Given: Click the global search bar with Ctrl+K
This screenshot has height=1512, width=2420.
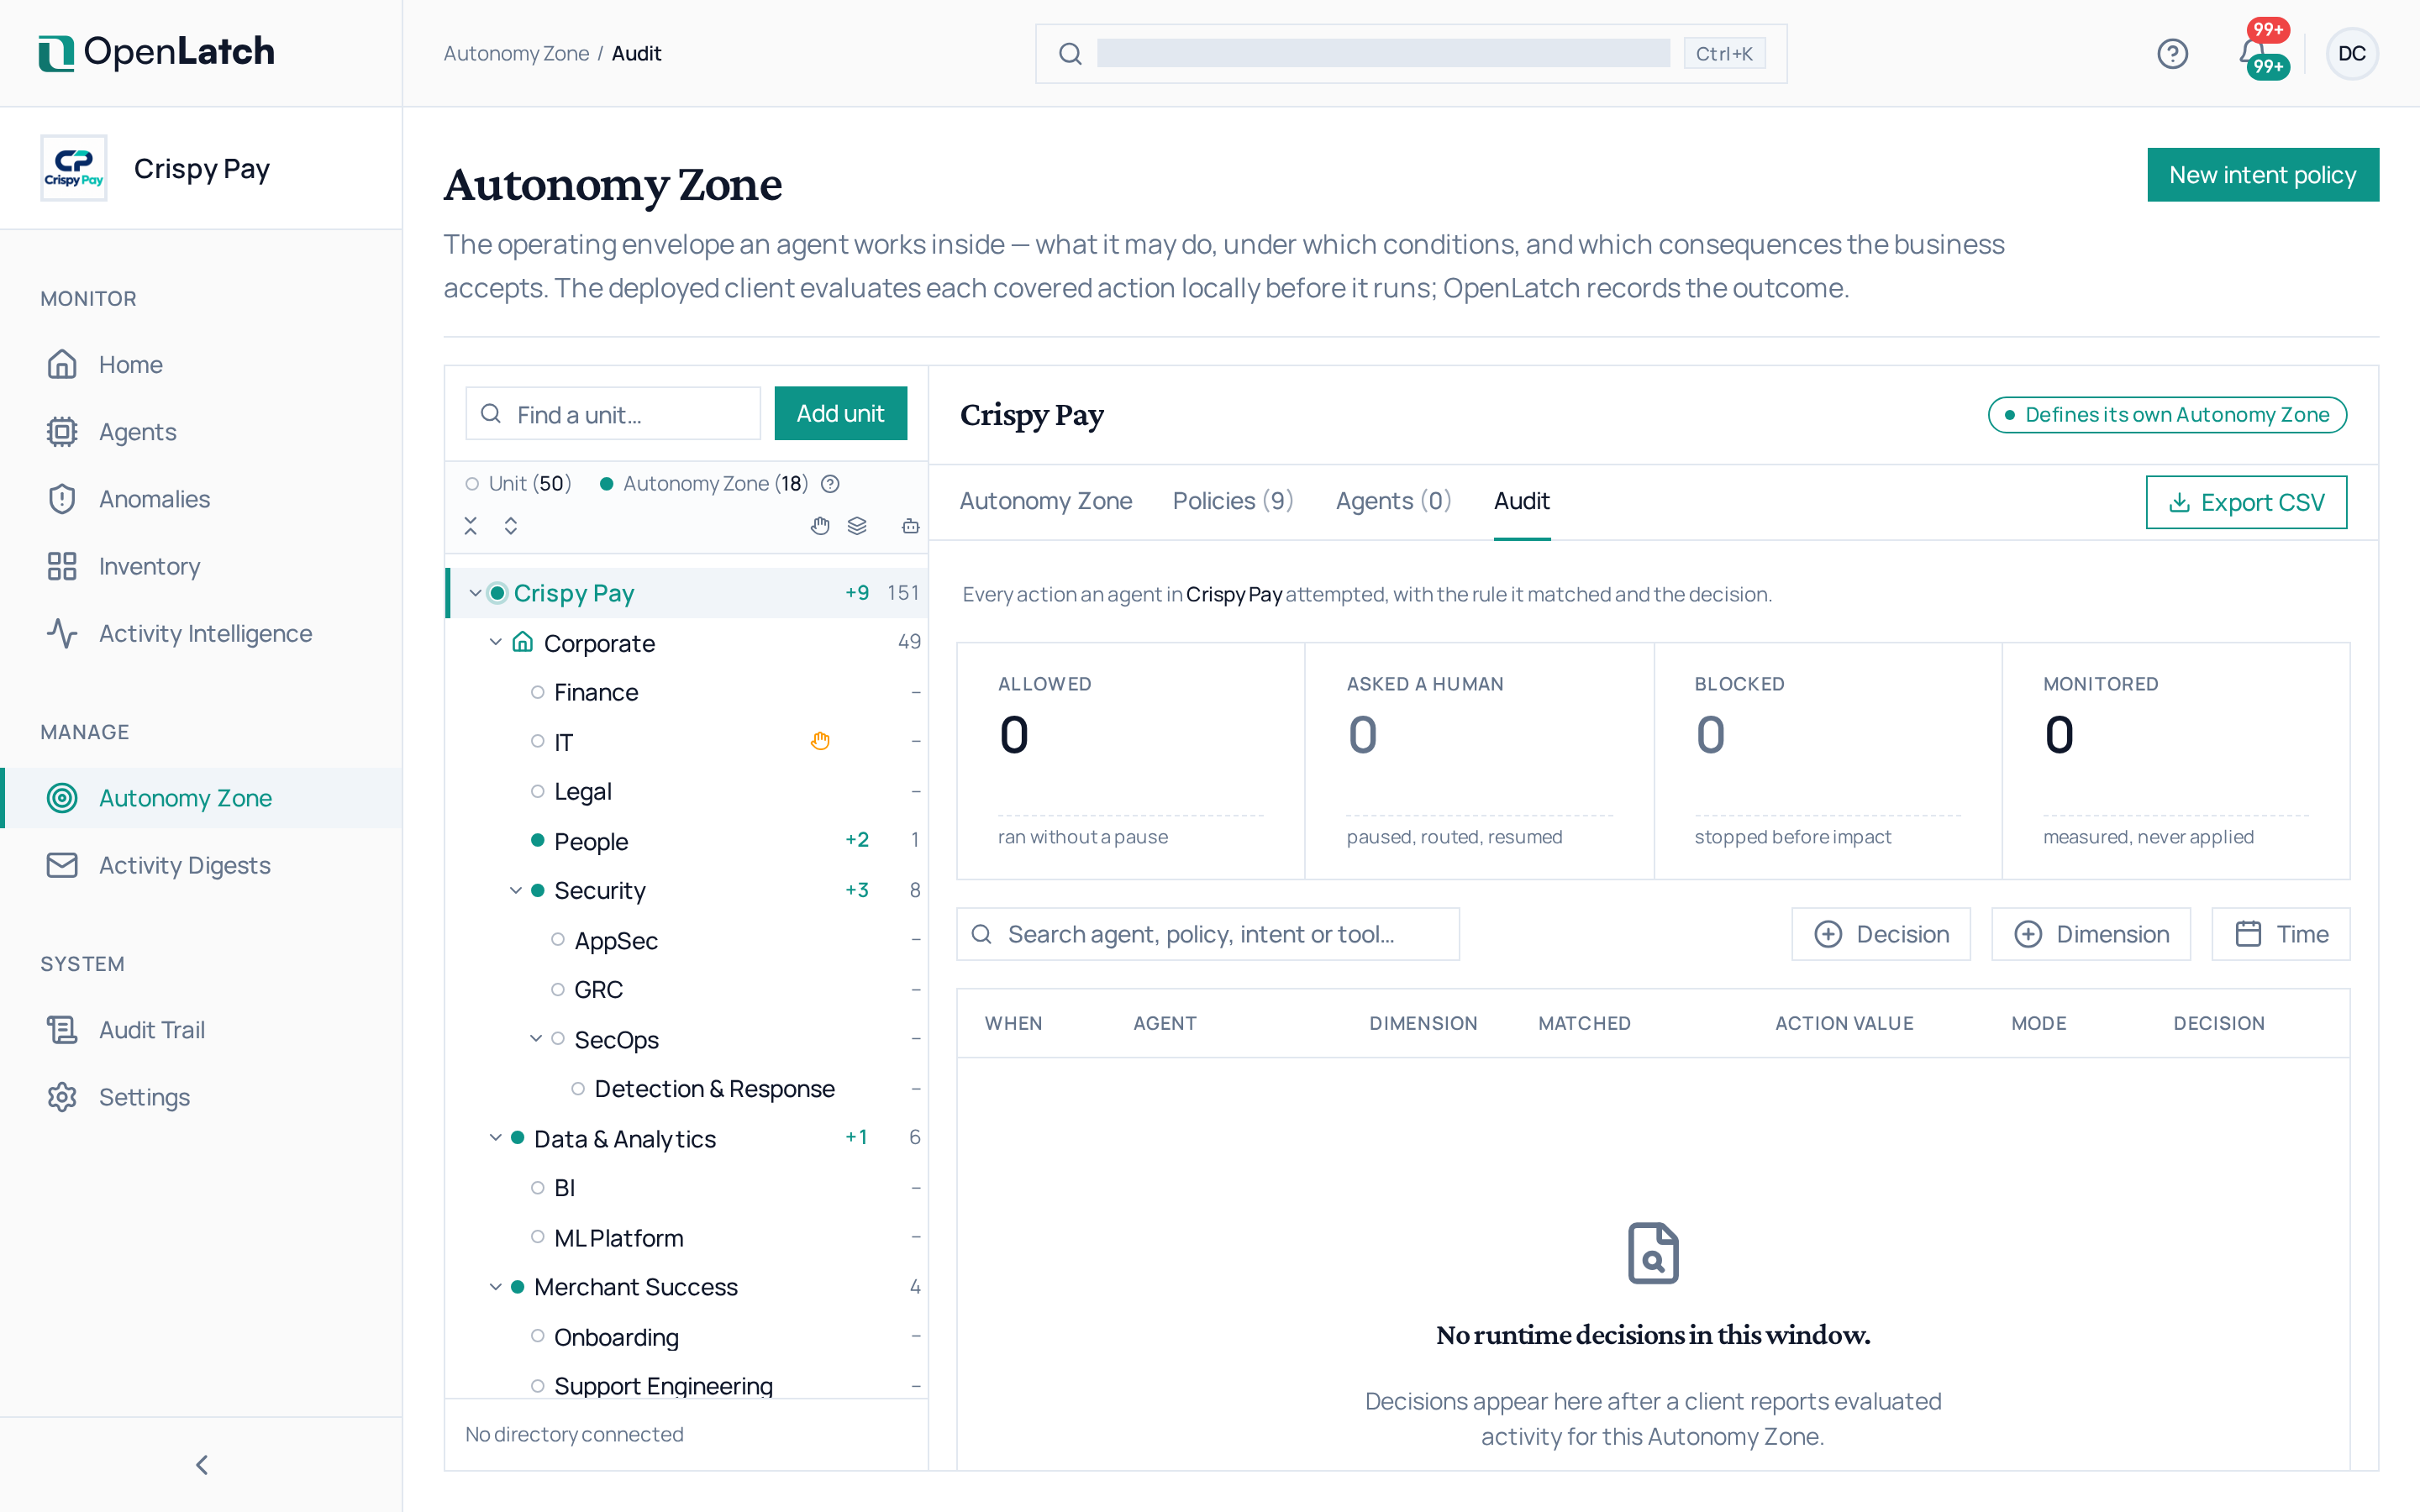Looking at the screenshot, I should tap(1410, 53).
